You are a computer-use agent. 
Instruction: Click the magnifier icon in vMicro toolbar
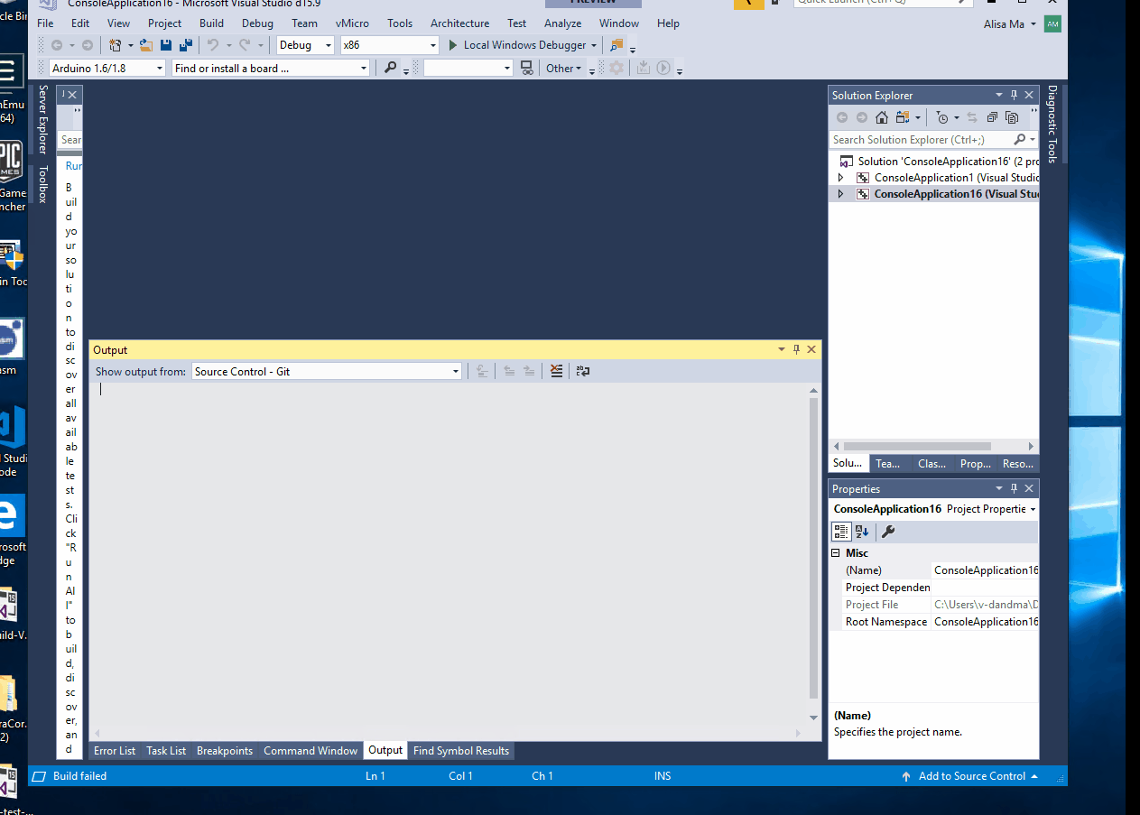pos(391,68)
